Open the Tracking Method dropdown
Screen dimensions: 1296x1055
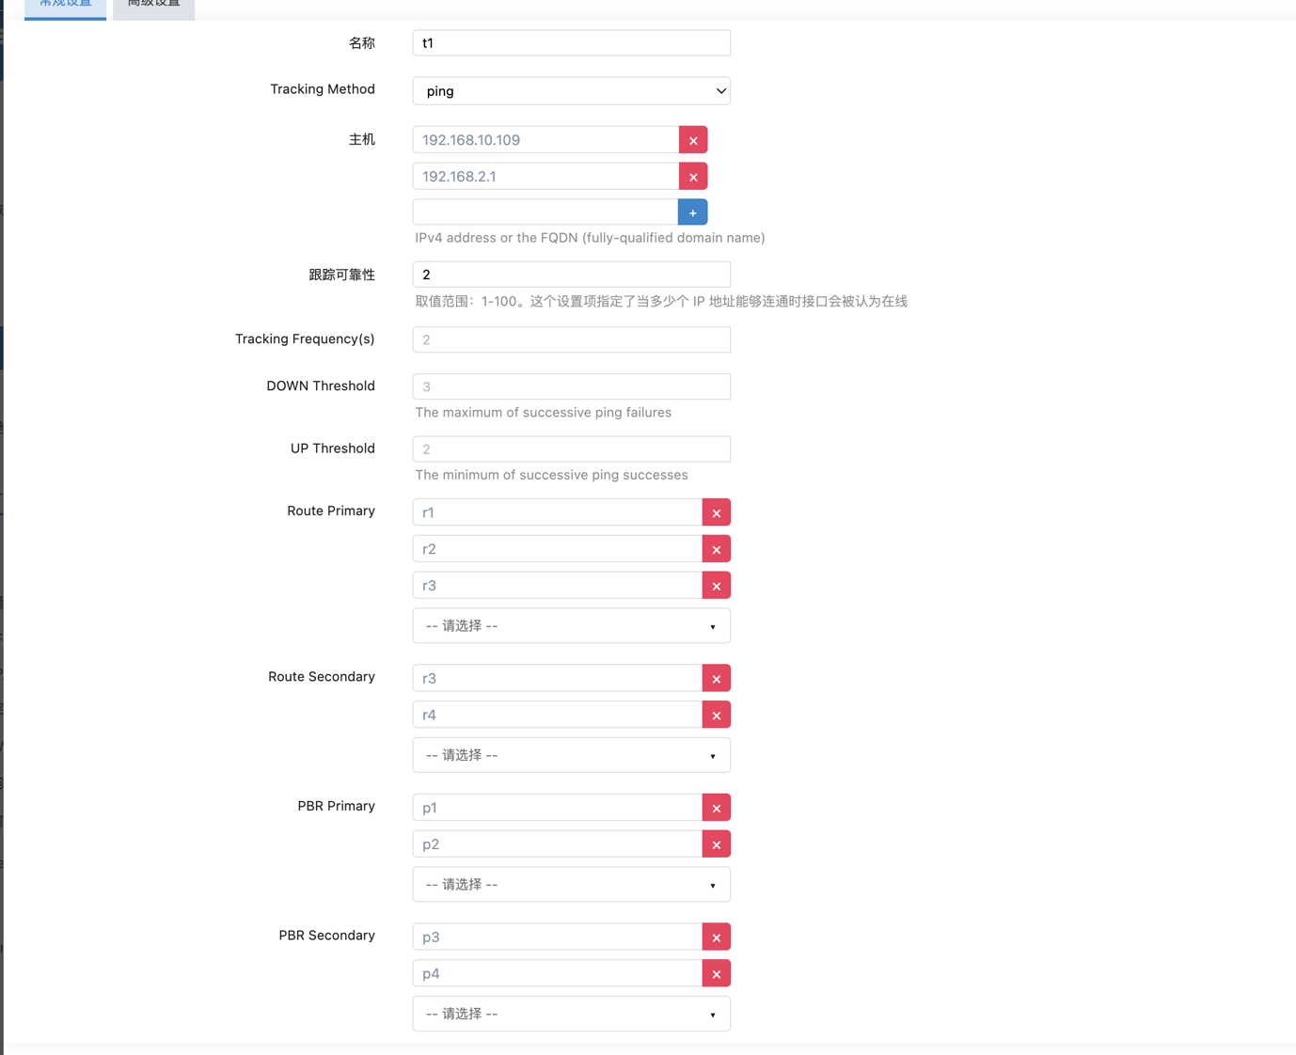571,91
